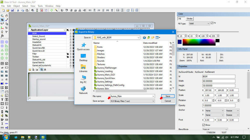Expand the Filter layer arrow
250x140 pixels.
tap(67, 54)
